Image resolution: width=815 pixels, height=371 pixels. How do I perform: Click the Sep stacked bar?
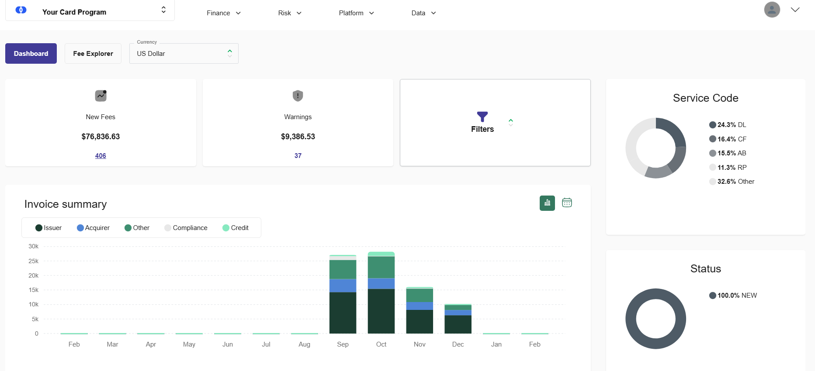[x=343, y=294]
